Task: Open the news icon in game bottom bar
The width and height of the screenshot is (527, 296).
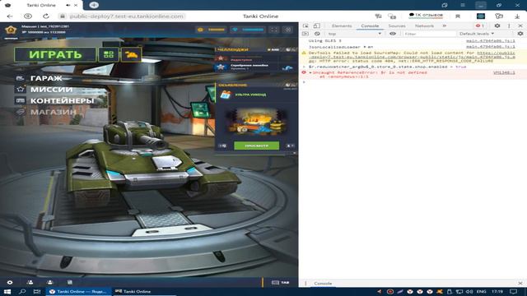Action: coord(69,282)
